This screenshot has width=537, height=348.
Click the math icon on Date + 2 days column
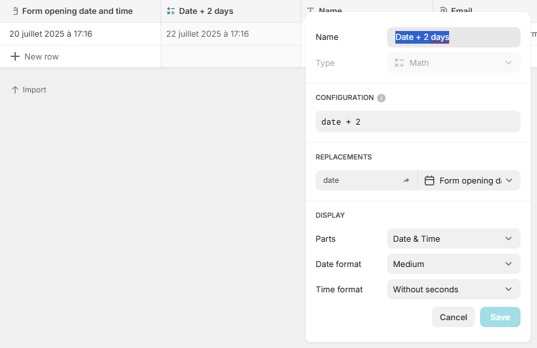(171, 11)
